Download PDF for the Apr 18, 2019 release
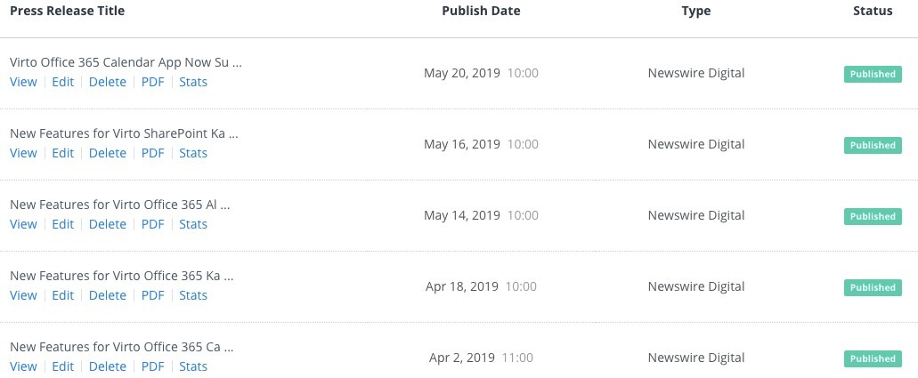This screenshot has width=918, height=378. [153, 295]
